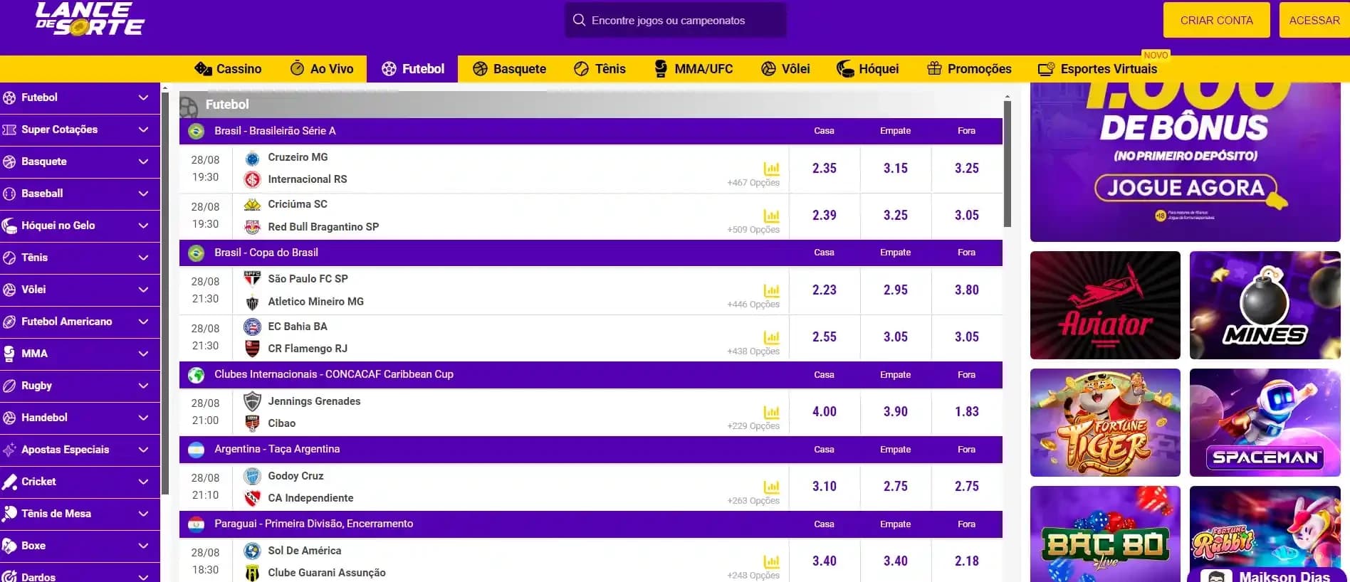Click the Lance de Sorte logo
The width and height of the screenshot is (1350, 582).
point(90,19)
